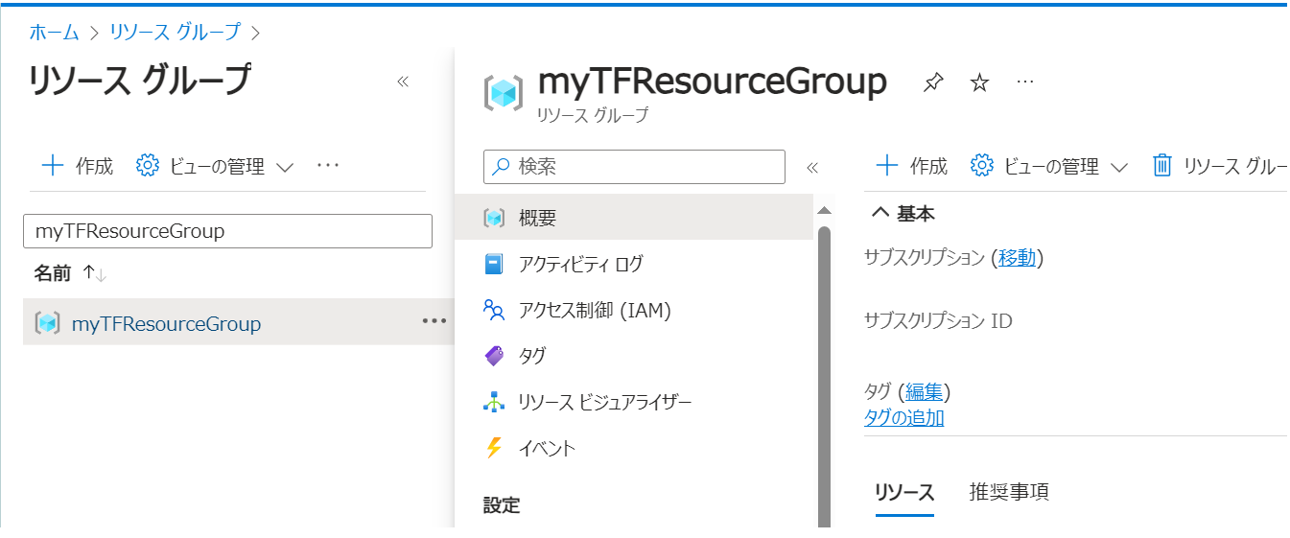Viewport: 1290px width, 538px height.
Task: Click the purple Tags icon in menu
Action: click(494, 356)
